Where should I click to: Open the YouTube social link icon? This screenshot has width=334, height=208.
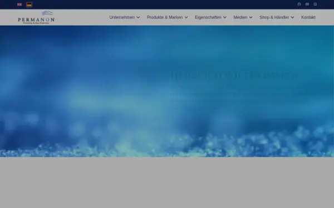coord(307,4)
